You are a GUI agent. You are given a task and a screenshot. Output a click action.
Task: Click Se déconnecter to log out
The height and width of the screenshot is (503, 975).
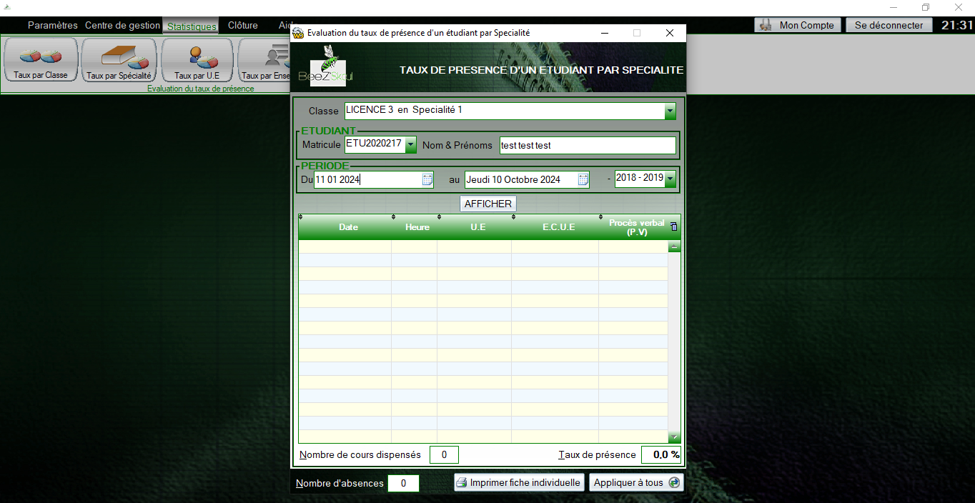click(x=889, y=25)
